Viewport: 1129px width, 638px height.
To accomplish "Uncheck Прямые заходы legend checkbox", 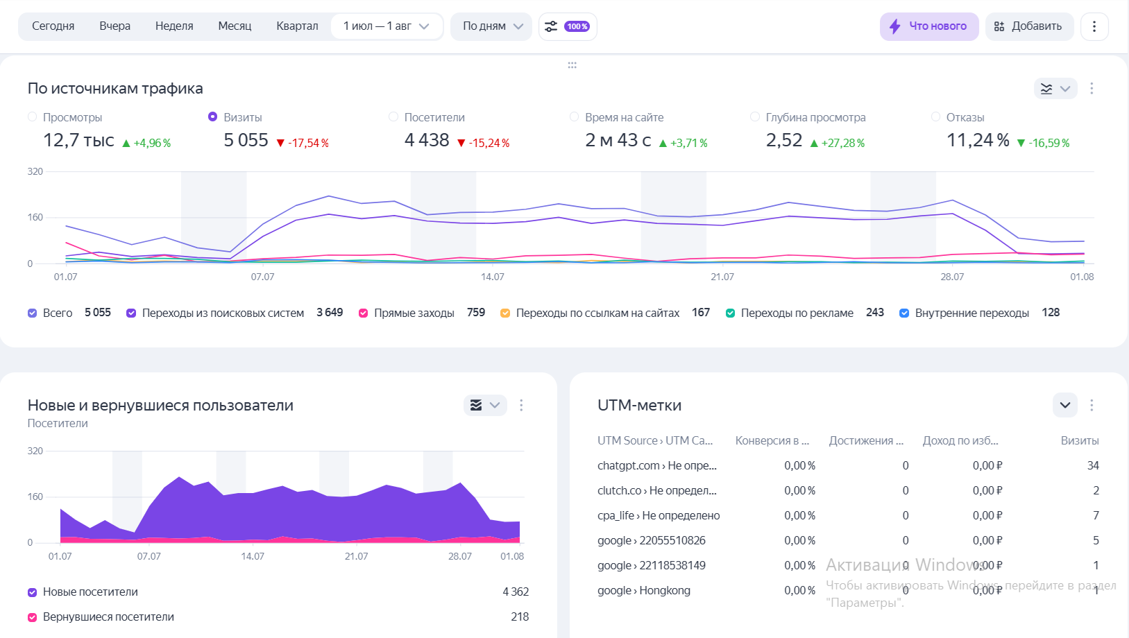I will pyautogui.click(x=363, y=313).
